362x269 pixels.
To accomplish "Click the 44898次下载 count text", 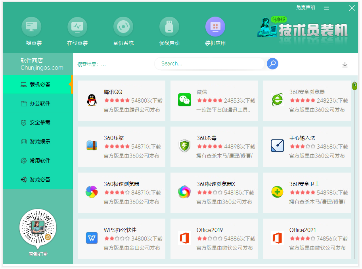I will pyautogui.click(x=239, y=147).
